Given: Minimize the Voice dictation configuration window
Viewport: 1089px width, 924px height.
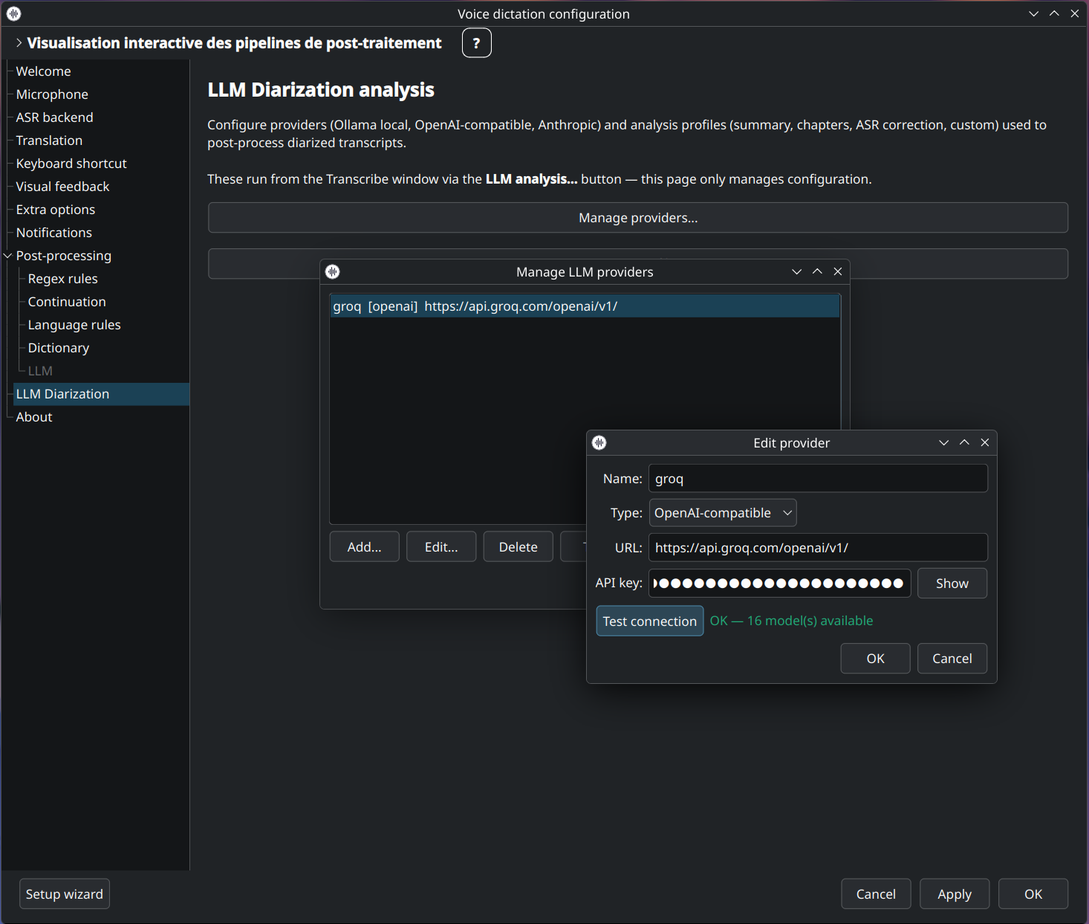Looking at the screenshot, I should point(1034,13).
